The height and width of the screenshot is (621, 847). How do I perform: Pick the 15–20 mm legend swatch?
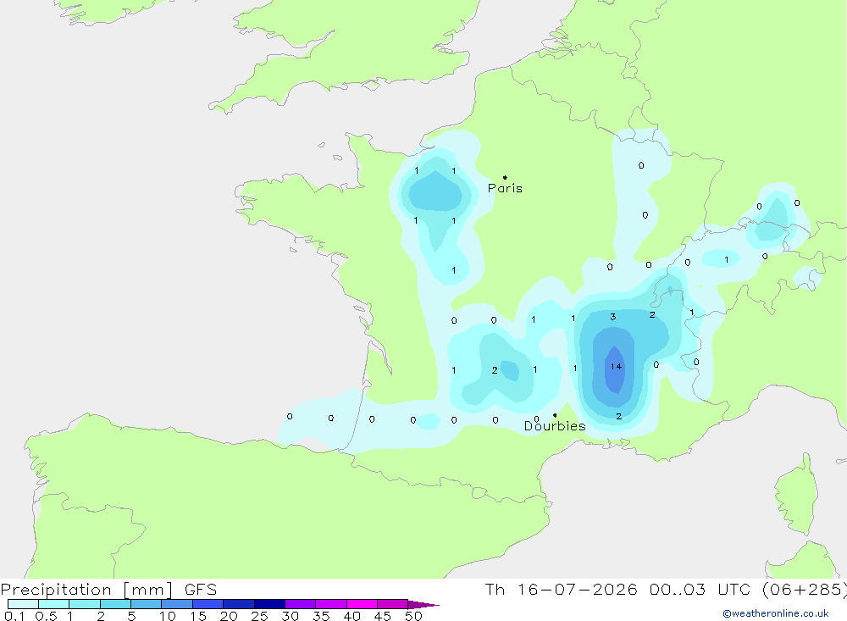(x=208, y=604)
